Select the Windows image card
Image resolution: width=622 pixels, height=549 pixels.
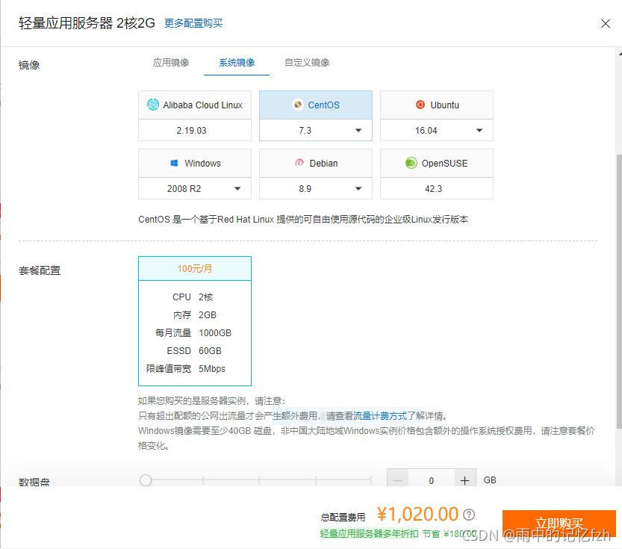click(195, 163)
